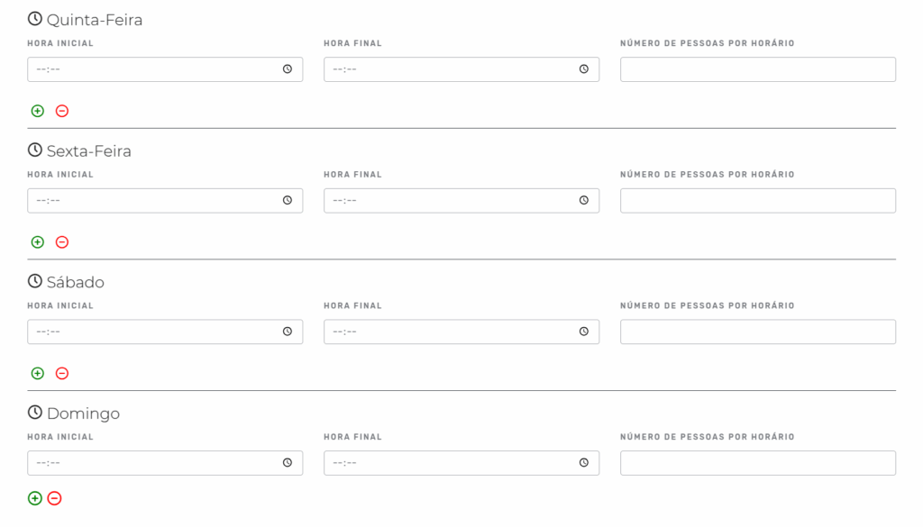The image size is (923, 527).
Task: Click Sexta-Feira Hora Inicial time field
Action: click(165, 201)
